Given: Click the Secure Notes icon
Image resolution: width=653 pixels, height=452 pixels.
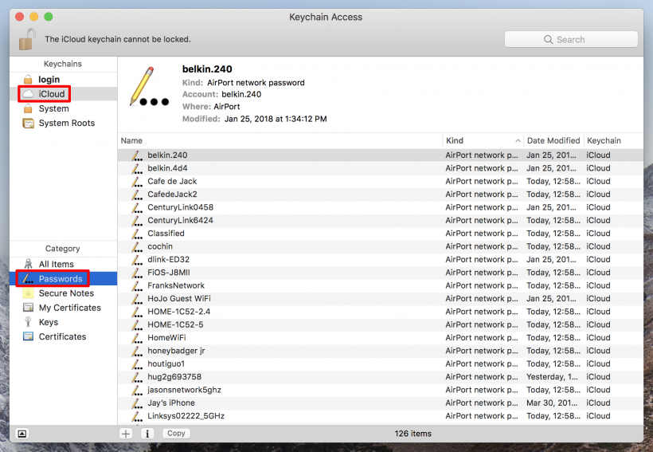Looking at the screenshot, I should (x=28, y=293).
